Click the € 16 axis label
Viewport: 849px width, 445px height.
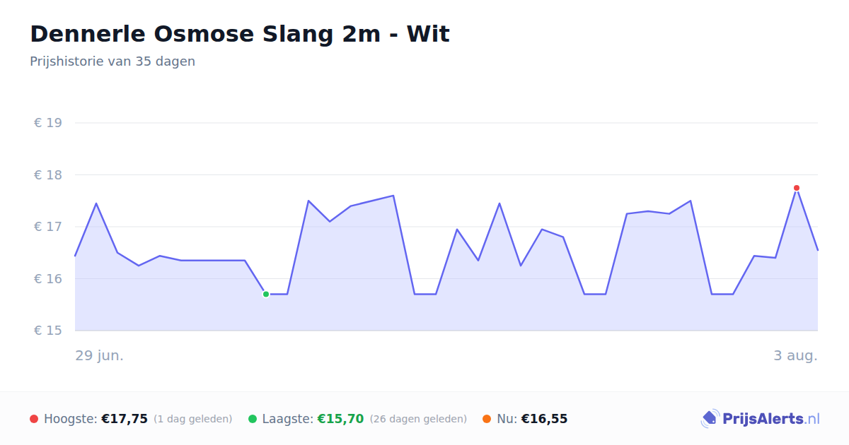pyautogui.click(x=48, y=279)
